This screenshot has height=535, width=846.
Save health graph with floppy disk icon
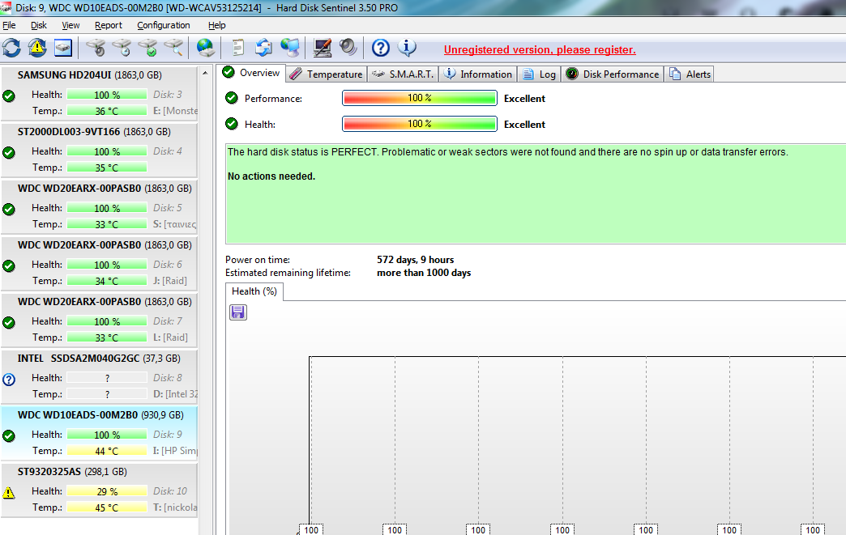238,312
